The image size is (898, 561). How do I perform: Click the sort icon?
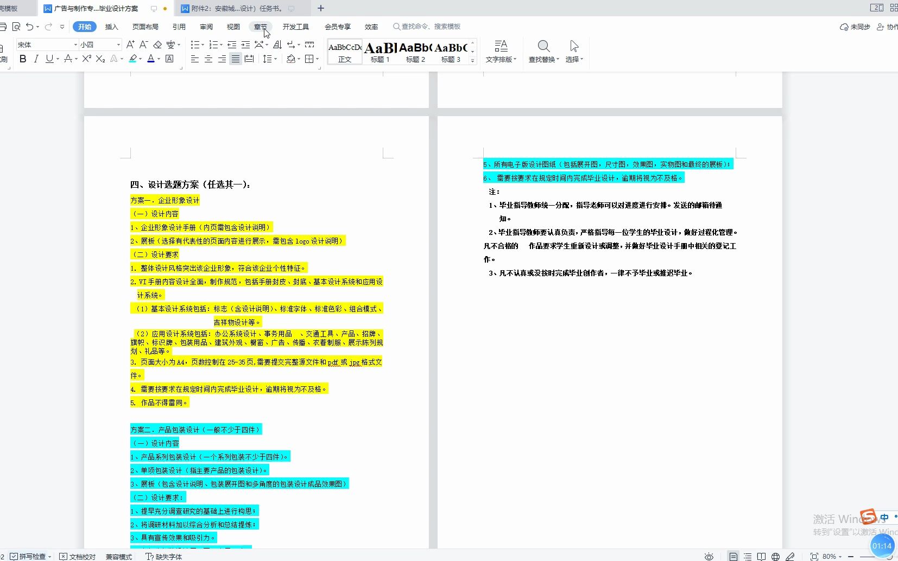(x=277, y=44)
